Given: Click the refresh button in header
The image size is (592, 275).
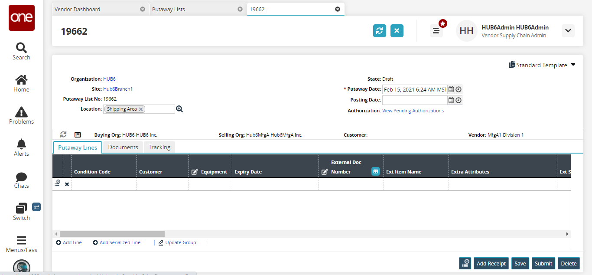Looking at the screenshot, I should click(x=380, y=31).
